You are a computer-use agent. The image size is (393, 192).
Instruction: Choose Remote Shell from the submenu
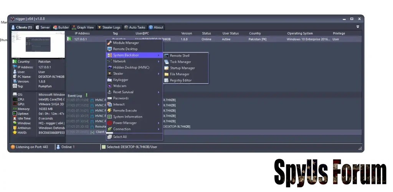coord(180,56)
